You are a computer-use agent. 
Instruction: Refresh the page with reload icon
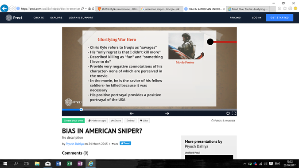pos(93,8)
